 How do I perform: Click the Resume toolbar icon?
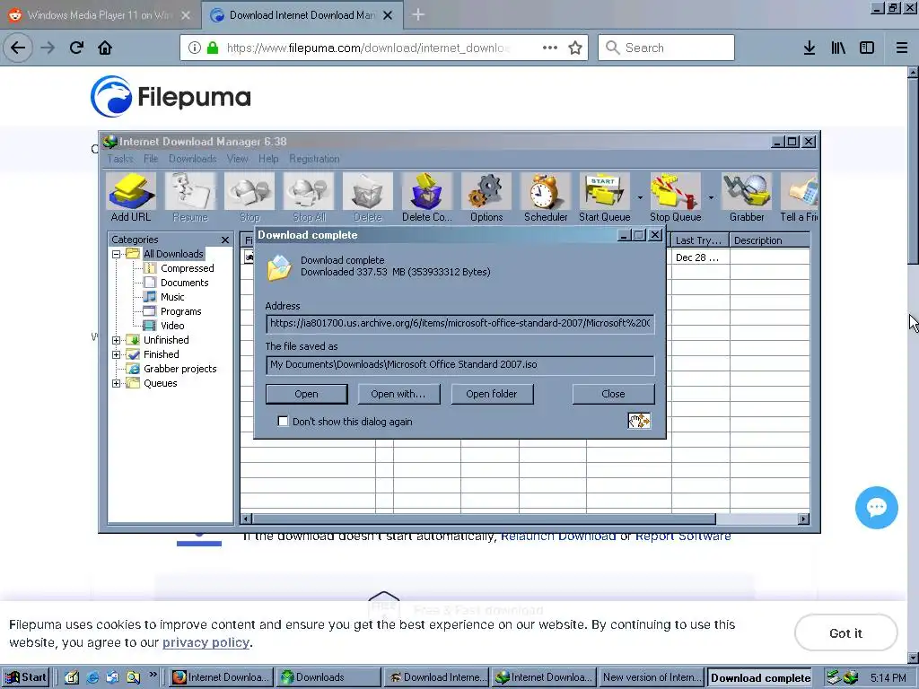[190, 197]
